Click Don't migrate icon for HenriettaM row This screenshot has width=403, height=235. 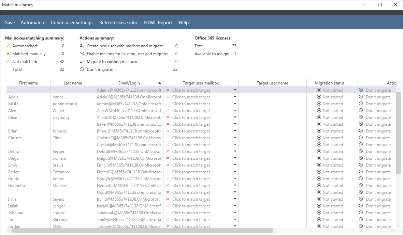(x=361, y=185)
